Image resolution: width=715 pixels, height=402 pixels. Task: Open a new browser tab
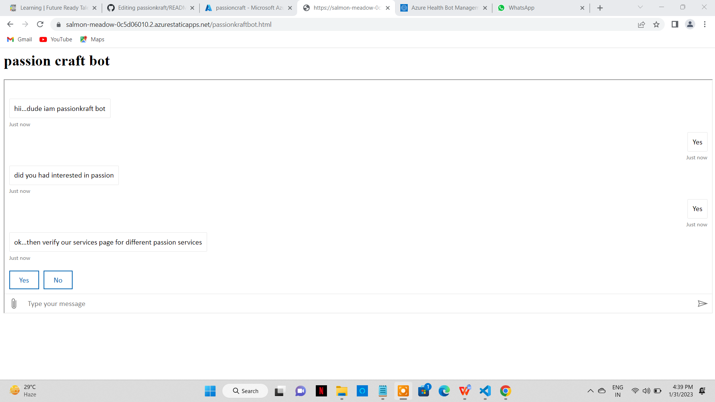600,8
